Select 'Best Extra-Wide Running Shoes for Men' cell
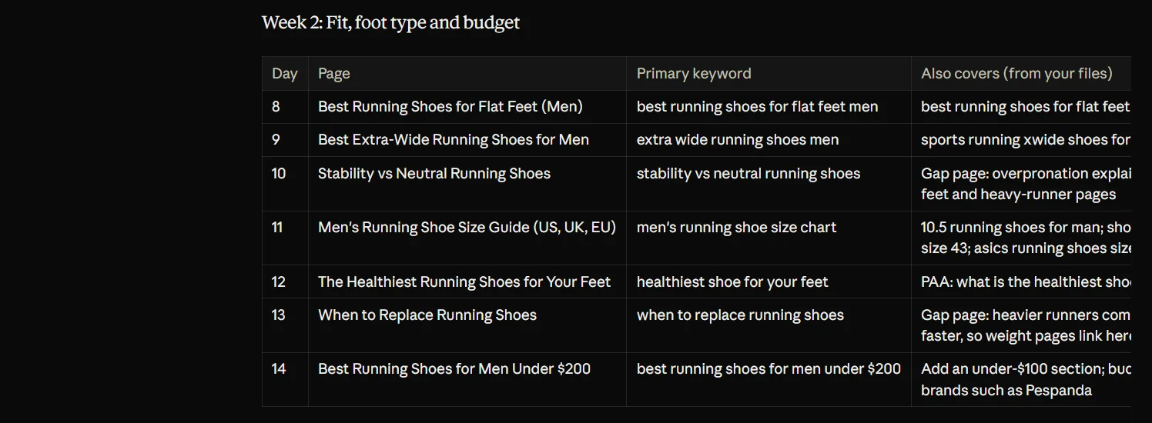The image size is (1152, 423). click(x=467, y=140)
